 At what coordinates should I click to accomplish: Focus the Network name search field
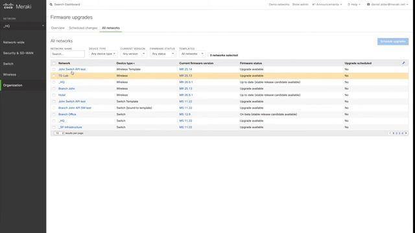point(67,54)
